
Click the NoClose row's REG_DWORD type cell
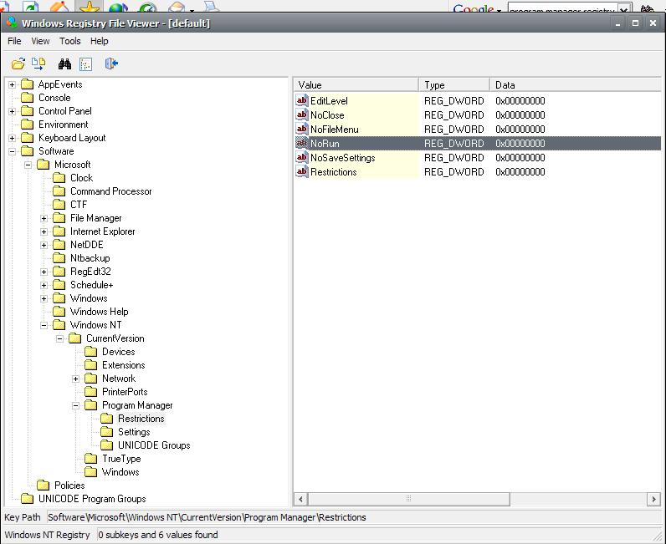[x=454, y=115]
